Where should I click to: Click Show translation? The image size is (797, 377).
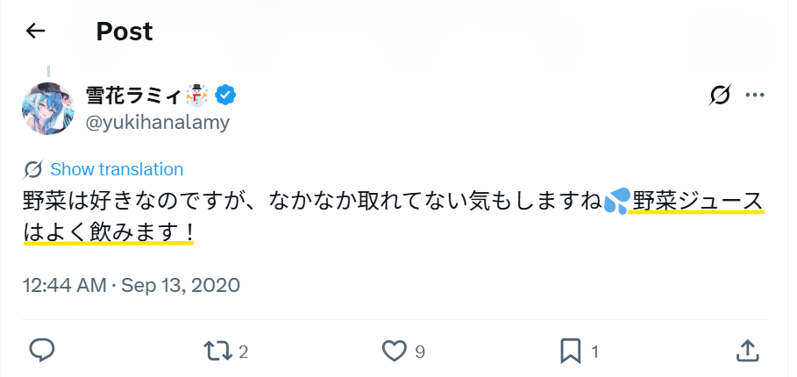(x=117, y=169)
